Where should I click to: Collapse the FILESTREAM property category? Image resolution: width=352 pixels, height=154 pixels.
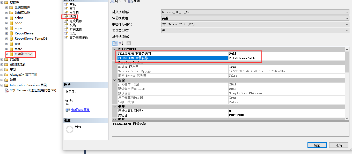[115, 49]
